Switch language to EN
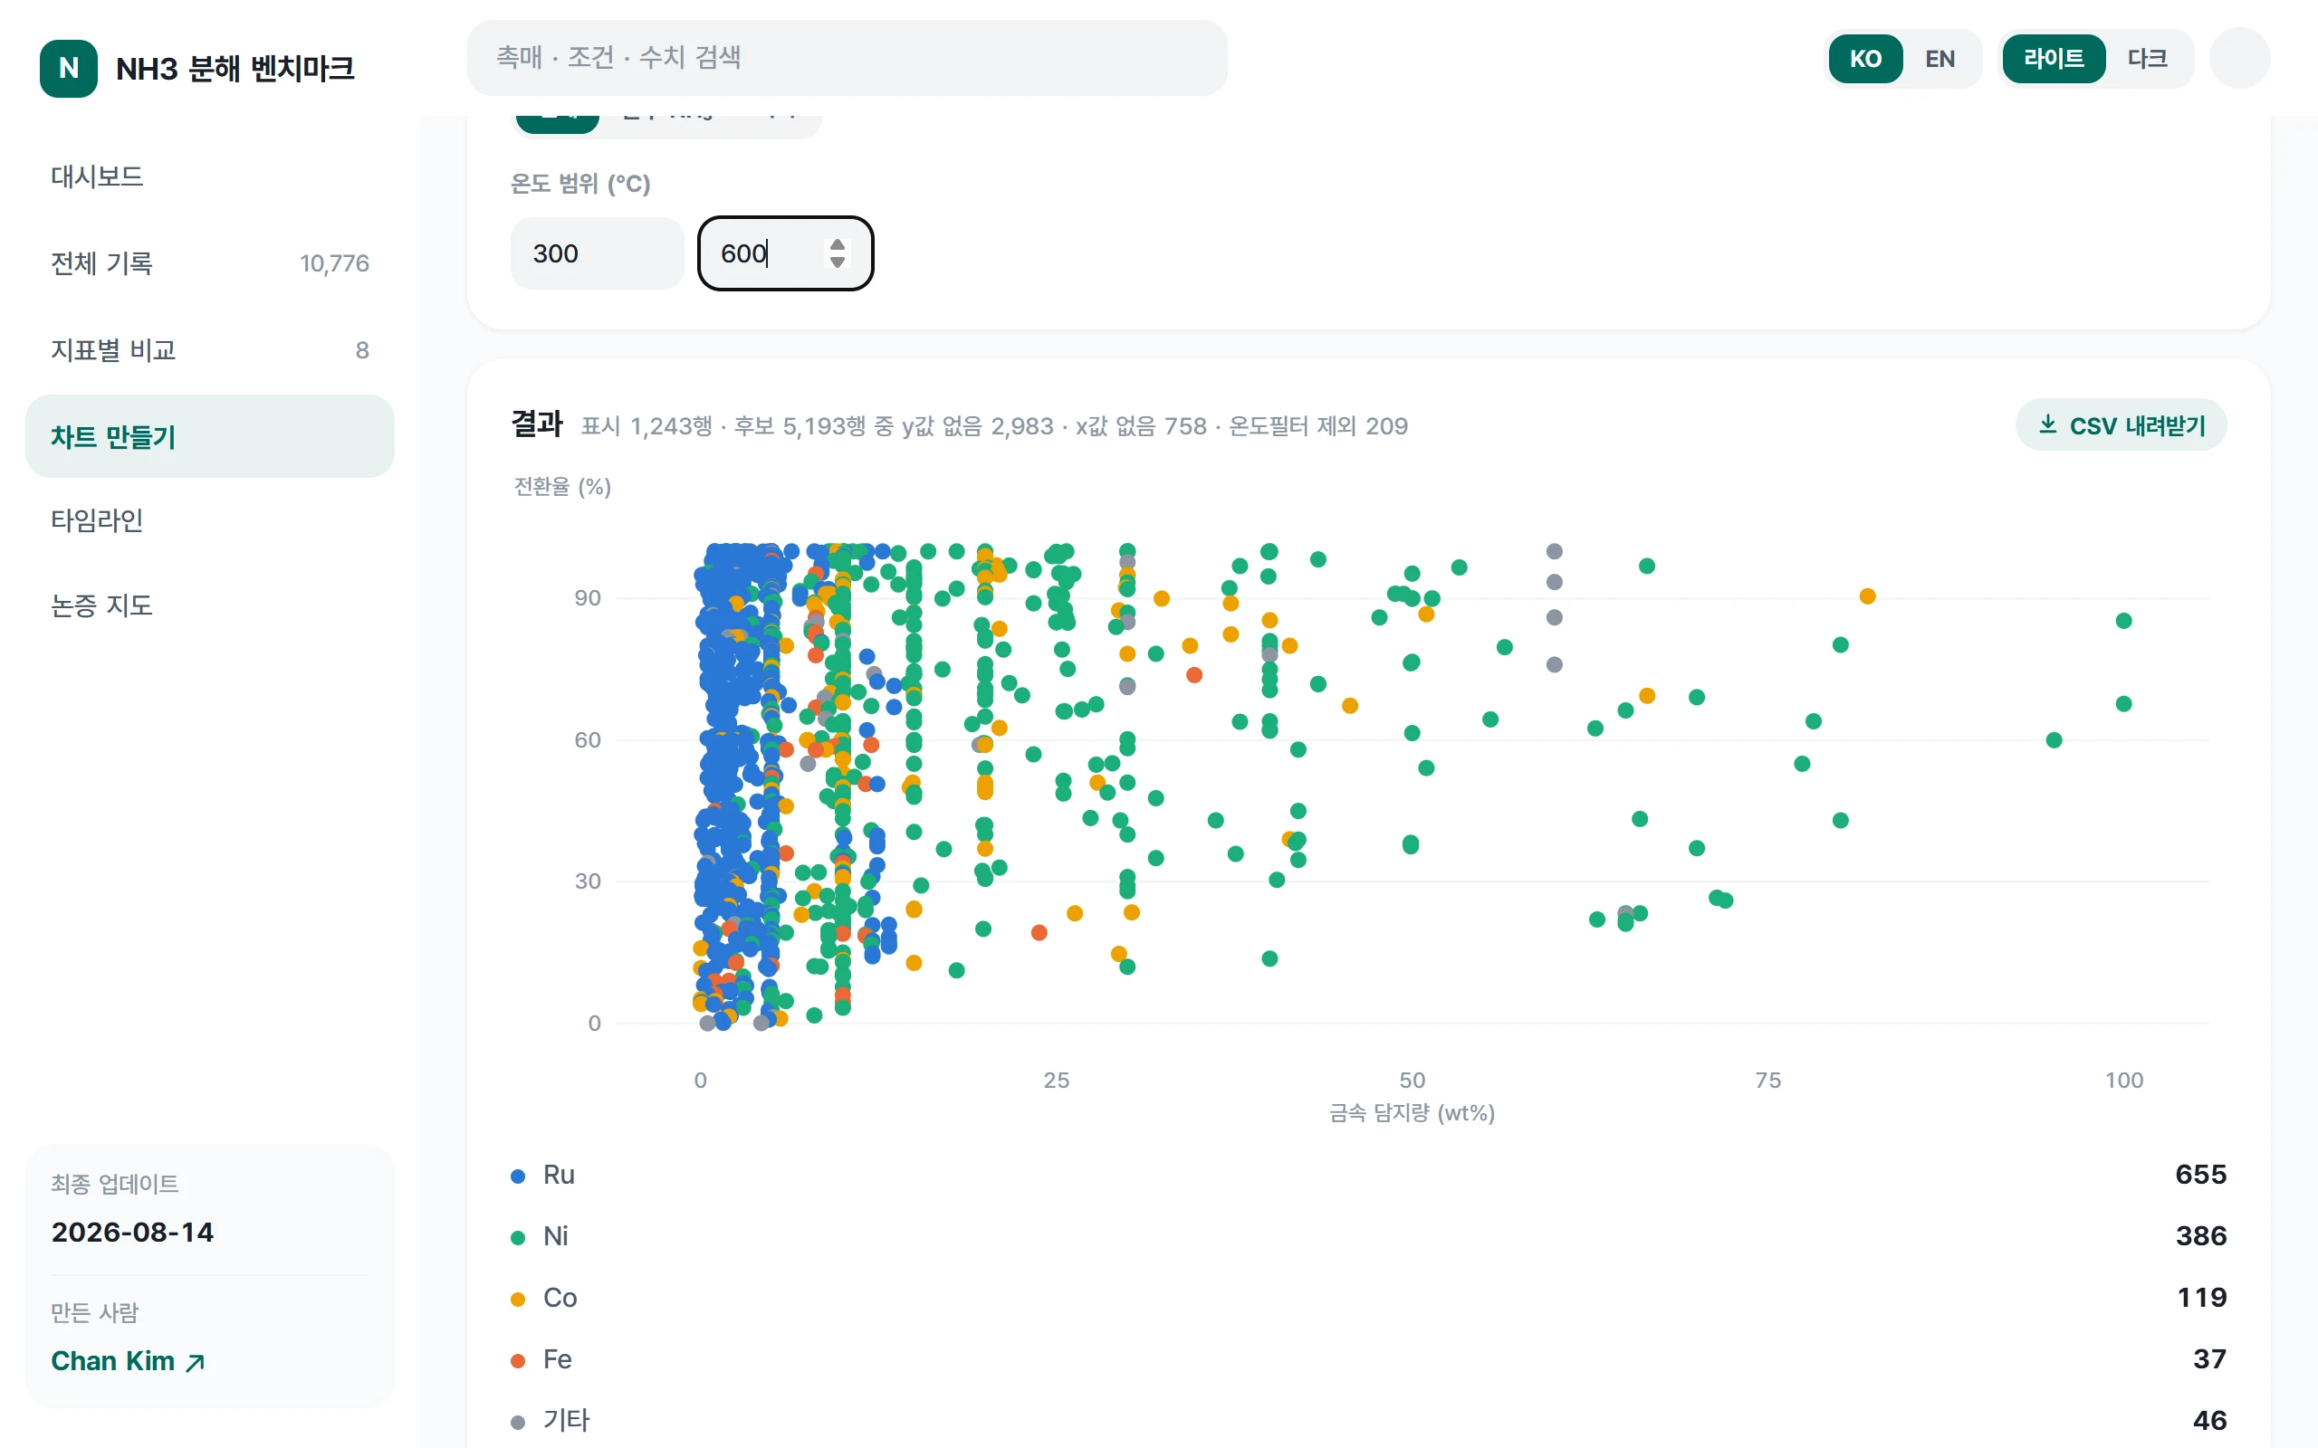This screenshot has height=1448, width=2318. pyautogui.click(x=1940, y=59)
